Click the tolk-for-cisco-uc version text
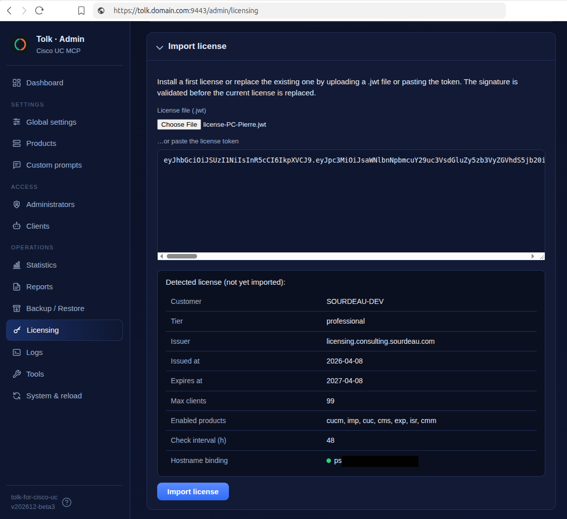This screenshot has height=519, width=567. click(34, 502)
